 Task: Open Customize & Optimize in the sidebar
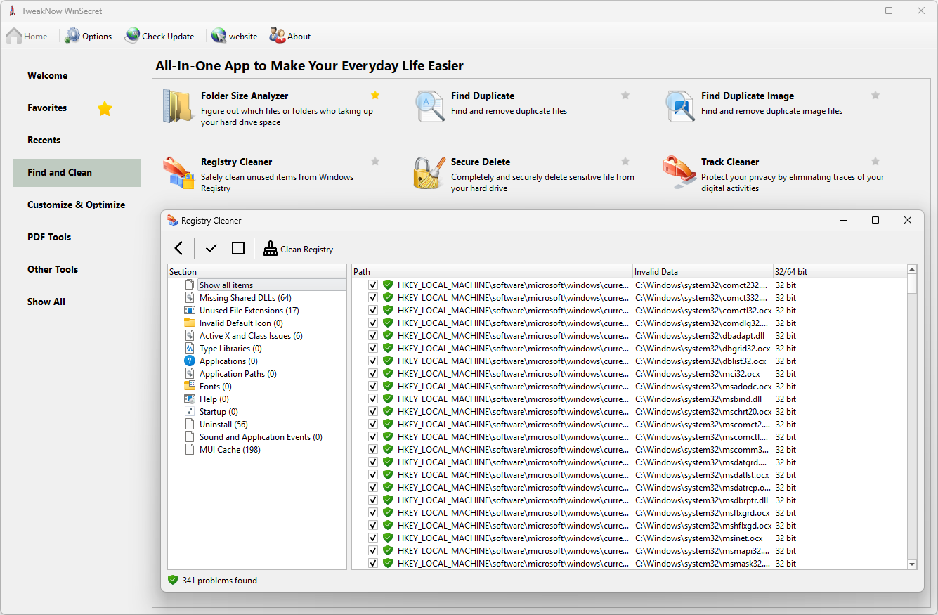(x=77, y=205)
